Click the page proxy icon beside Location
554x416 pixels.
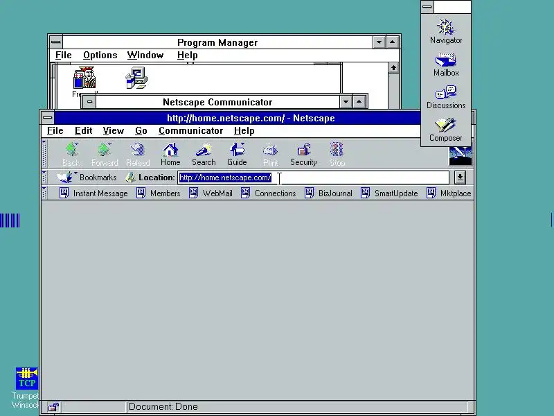(129, 177)
